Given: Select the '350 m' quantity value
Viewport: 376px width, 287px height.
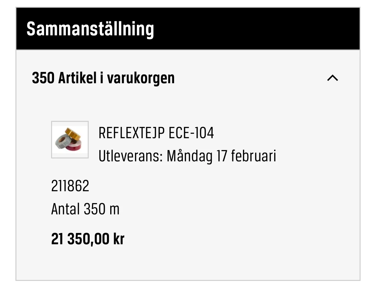Looking at the screenshot, I should (x=102, y=209).
